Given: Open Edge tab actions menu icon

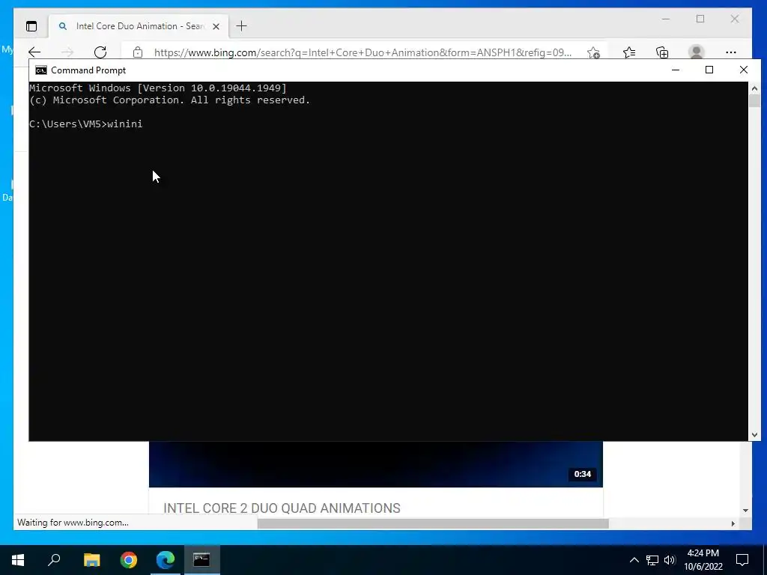Looking at the screenshot, I should (31, 26).
